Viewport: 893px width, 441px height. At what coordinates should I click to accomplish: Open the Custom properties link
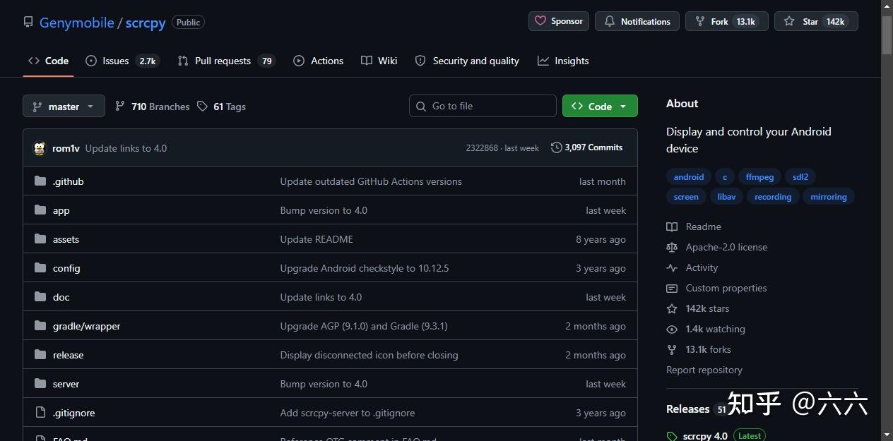click(x=716, y=288)
